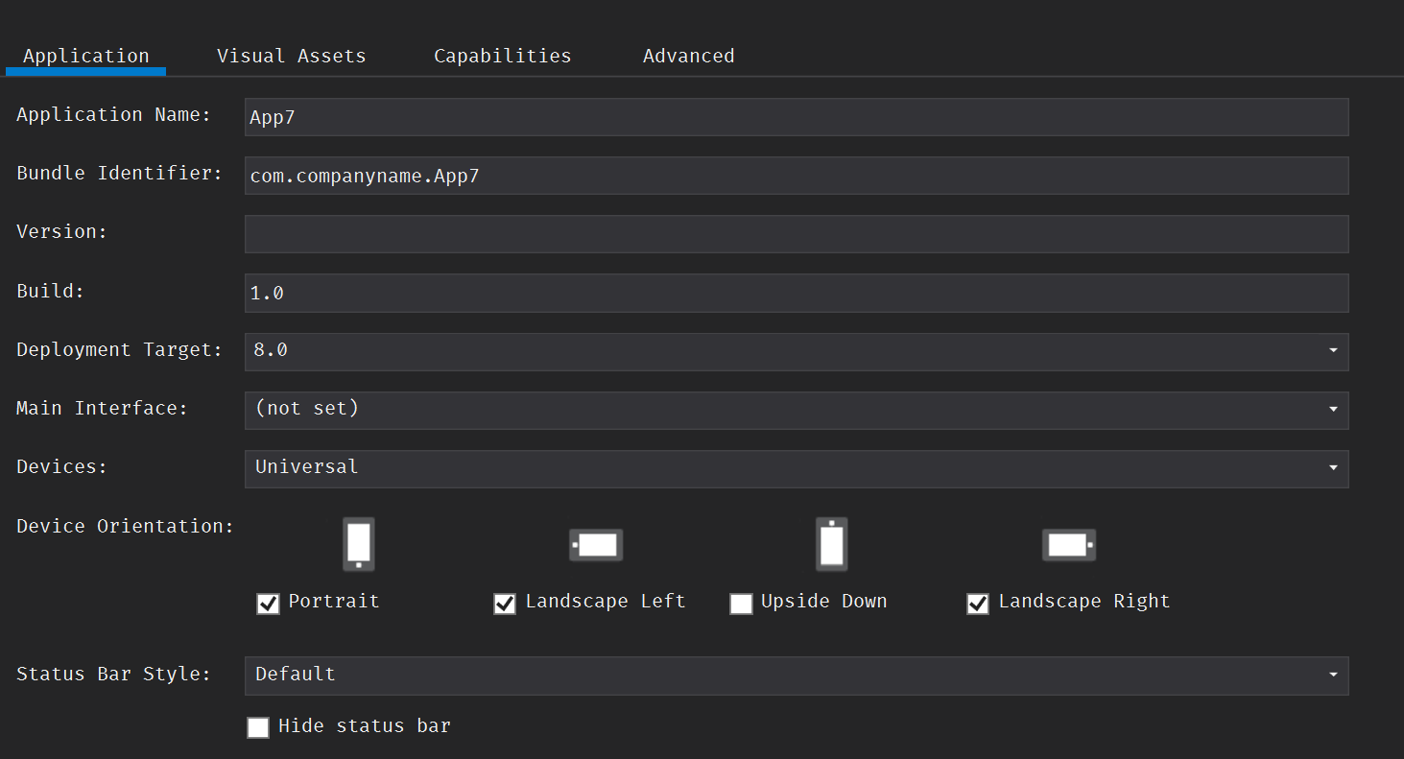Disable Landscape Right orientation
This screenshot has height=759, width=1404.
click(977, 604)
